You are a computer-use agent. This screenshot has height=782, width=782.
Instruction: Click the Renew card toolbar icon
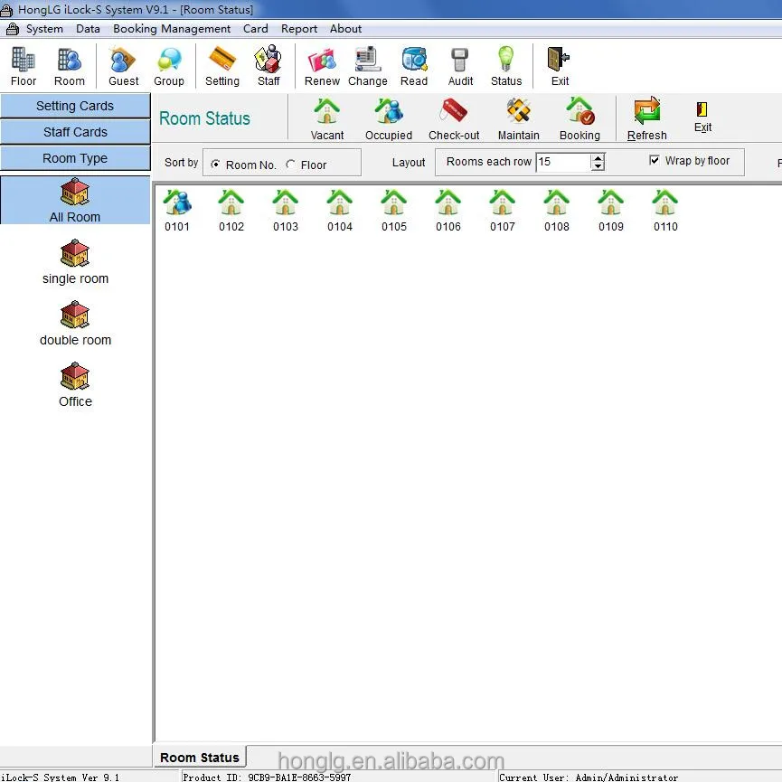tap(322, 66)
